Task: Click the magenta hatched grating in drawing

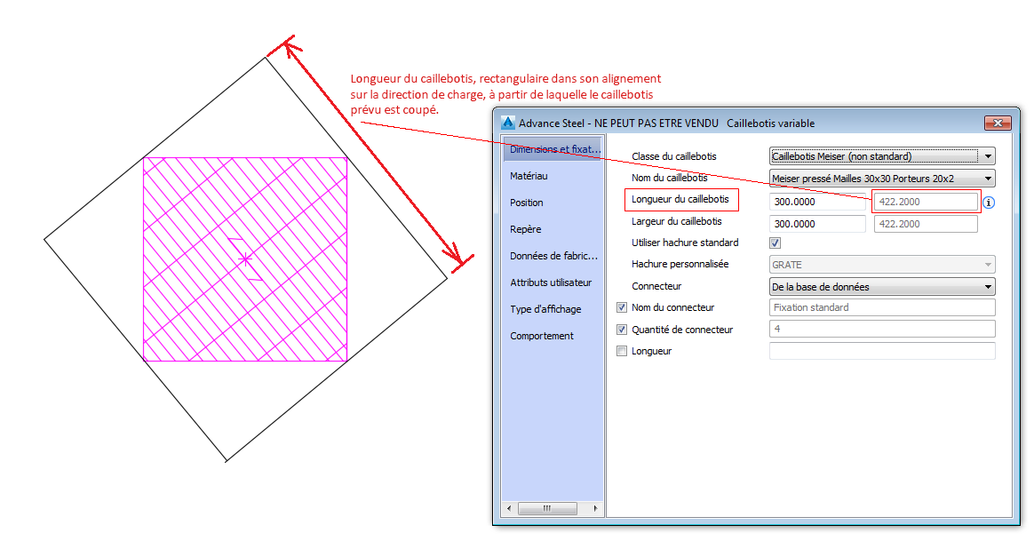Action: coord(245,259)
